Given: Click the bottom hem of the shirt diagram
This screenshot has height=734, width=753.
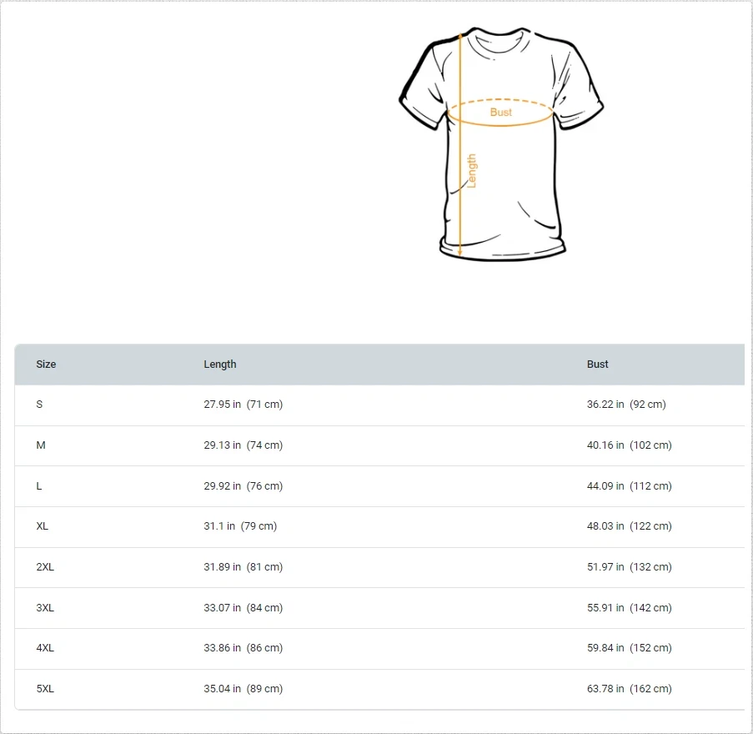Looking at the screenshot, I should (x=500, y=250).
